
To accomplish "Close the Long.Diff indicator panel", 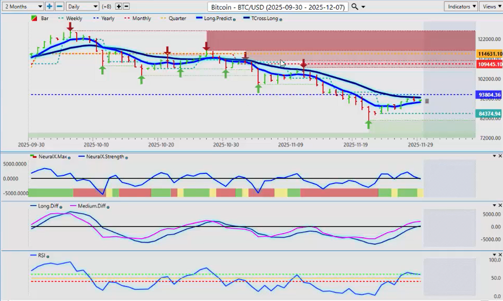I will coord(500,205).
